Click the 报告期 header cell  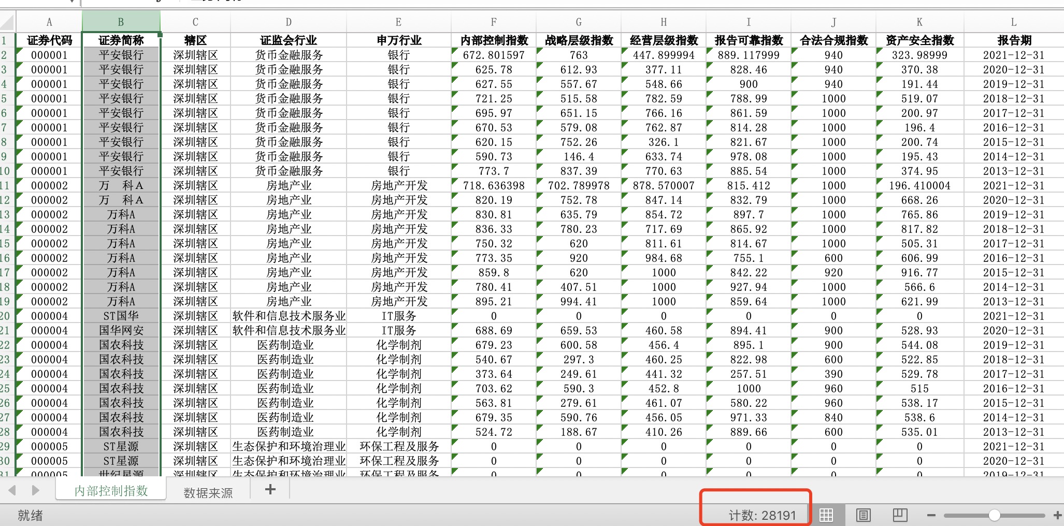(1014, 40)
